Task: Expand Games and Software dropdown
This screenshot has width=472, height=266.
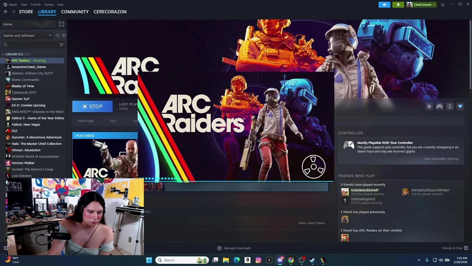Action: point(28,35)
